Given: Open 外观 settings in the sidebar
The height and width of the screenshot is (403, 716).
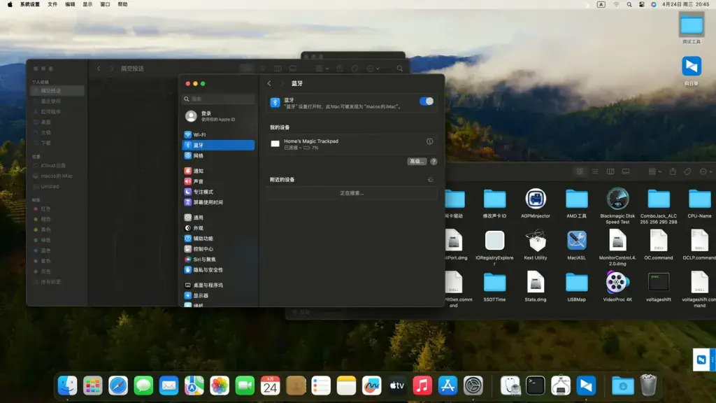Looking at the screenshot, I should click(x=219, y=228).
